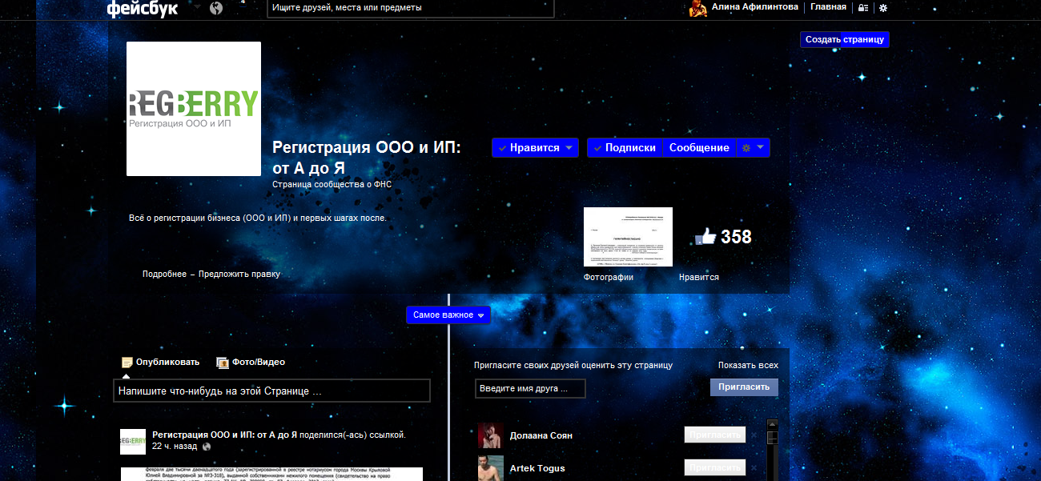Dismiss Долаана Соян from invite suggestions
Viewport: 1041px width, 481px height.
click(x=754, y=435)
